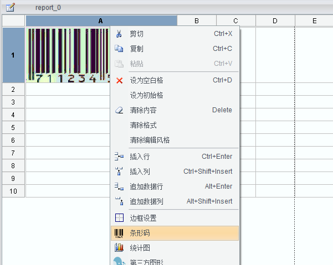Choose 剪切 from the context menu
Viewport: 333px width, 265px height.
175,34
